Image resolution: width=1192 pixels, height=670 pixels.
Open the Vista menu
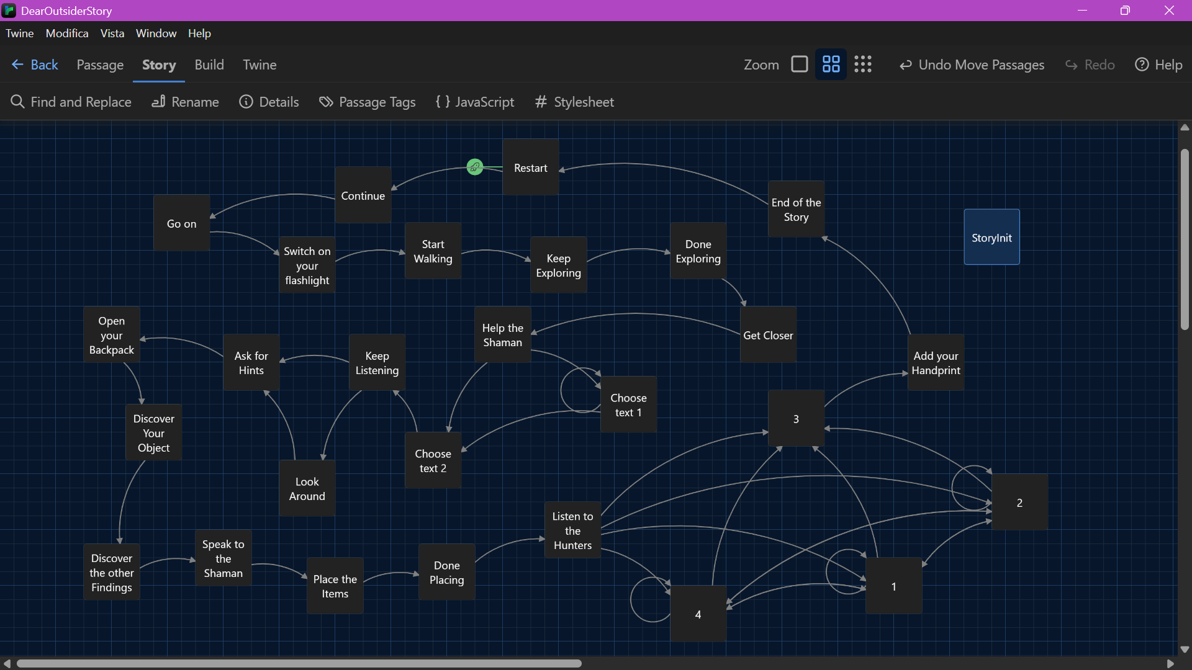pyautogui.click(x=112, y=33)
